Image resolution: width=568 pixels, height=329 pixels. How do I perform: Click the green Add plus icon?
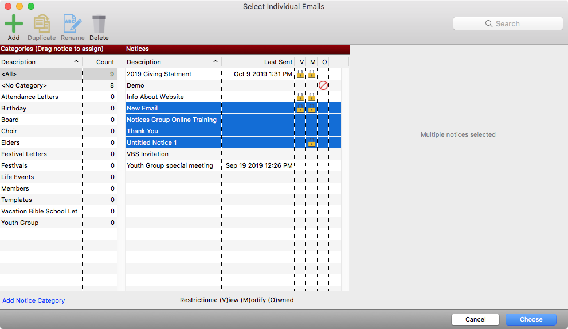click(14, 24)
